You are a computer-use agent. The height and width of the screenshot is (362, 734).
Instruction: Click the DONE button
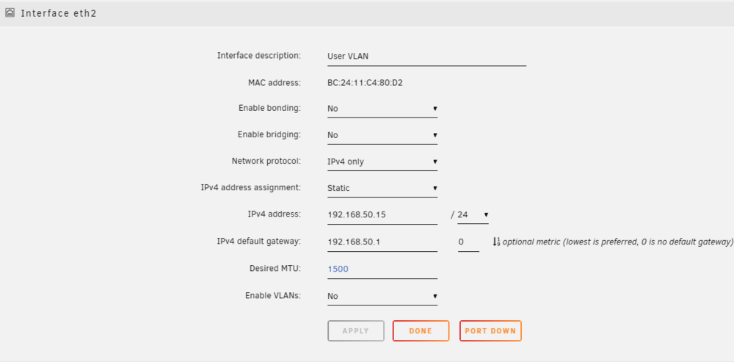click(x=421, y=330)
